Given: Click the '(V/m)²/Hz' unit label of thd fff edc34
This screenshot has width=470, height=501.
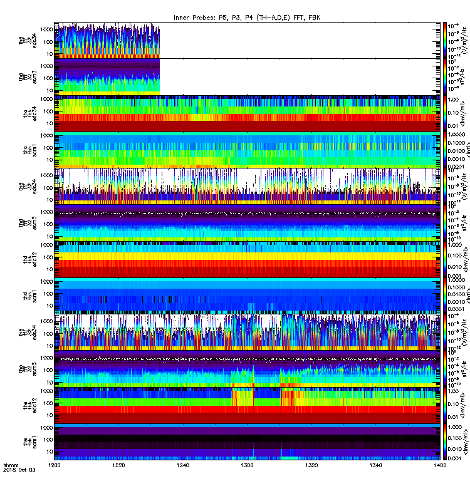Looking at the screenshot, I should pos(465,187).
